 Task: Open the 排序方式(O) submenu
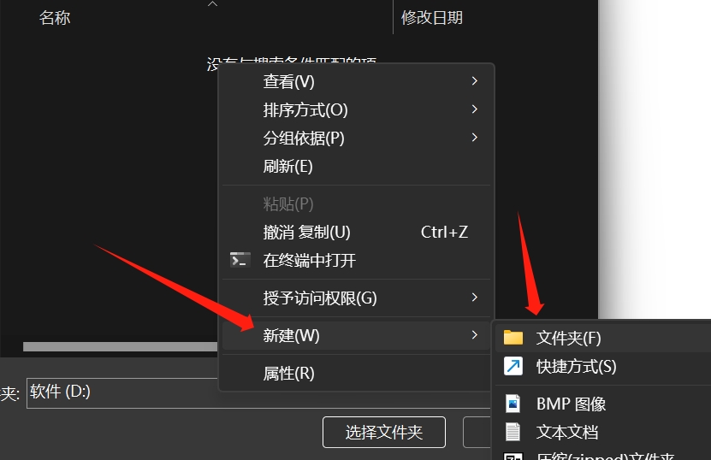point(356,109)
